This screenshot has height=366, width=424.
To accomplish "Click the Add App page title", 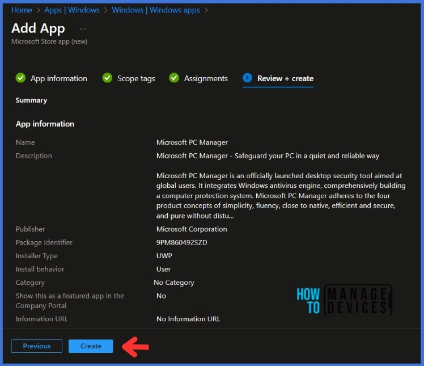I will (38, 28).
